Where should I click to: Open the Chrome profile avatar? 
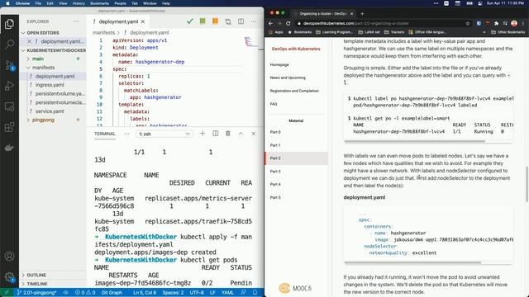click(514, 23)
